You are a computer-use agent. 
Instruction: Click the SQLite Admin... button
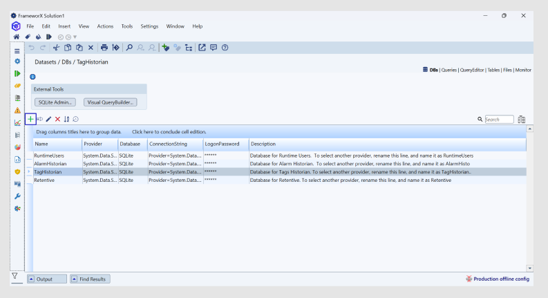pos(57,102)
